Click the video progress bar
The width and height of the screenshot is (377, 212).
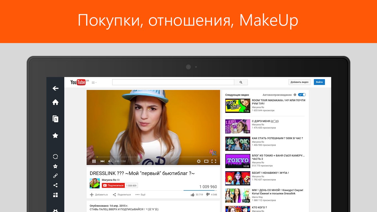(x=153, y=157)
